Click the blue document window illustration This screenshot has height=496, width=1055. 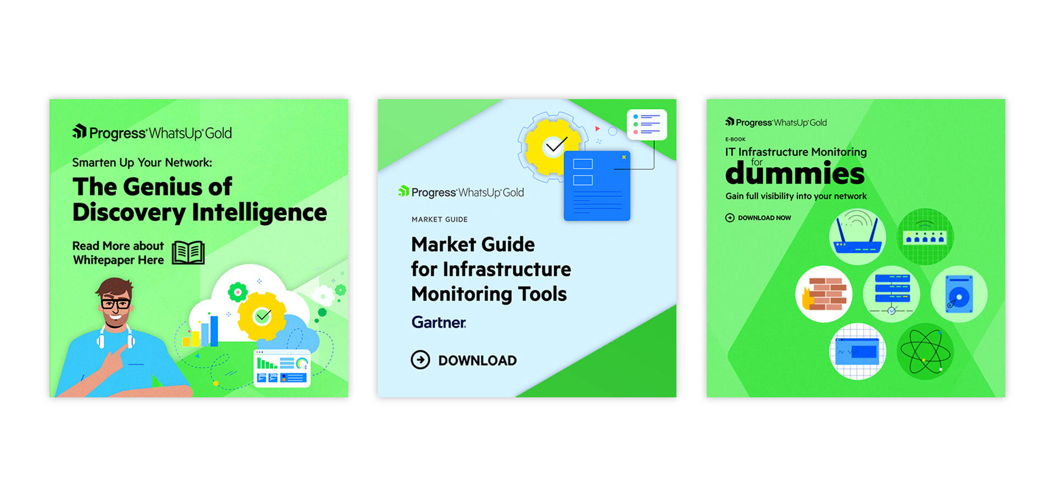tap(597, 186)
